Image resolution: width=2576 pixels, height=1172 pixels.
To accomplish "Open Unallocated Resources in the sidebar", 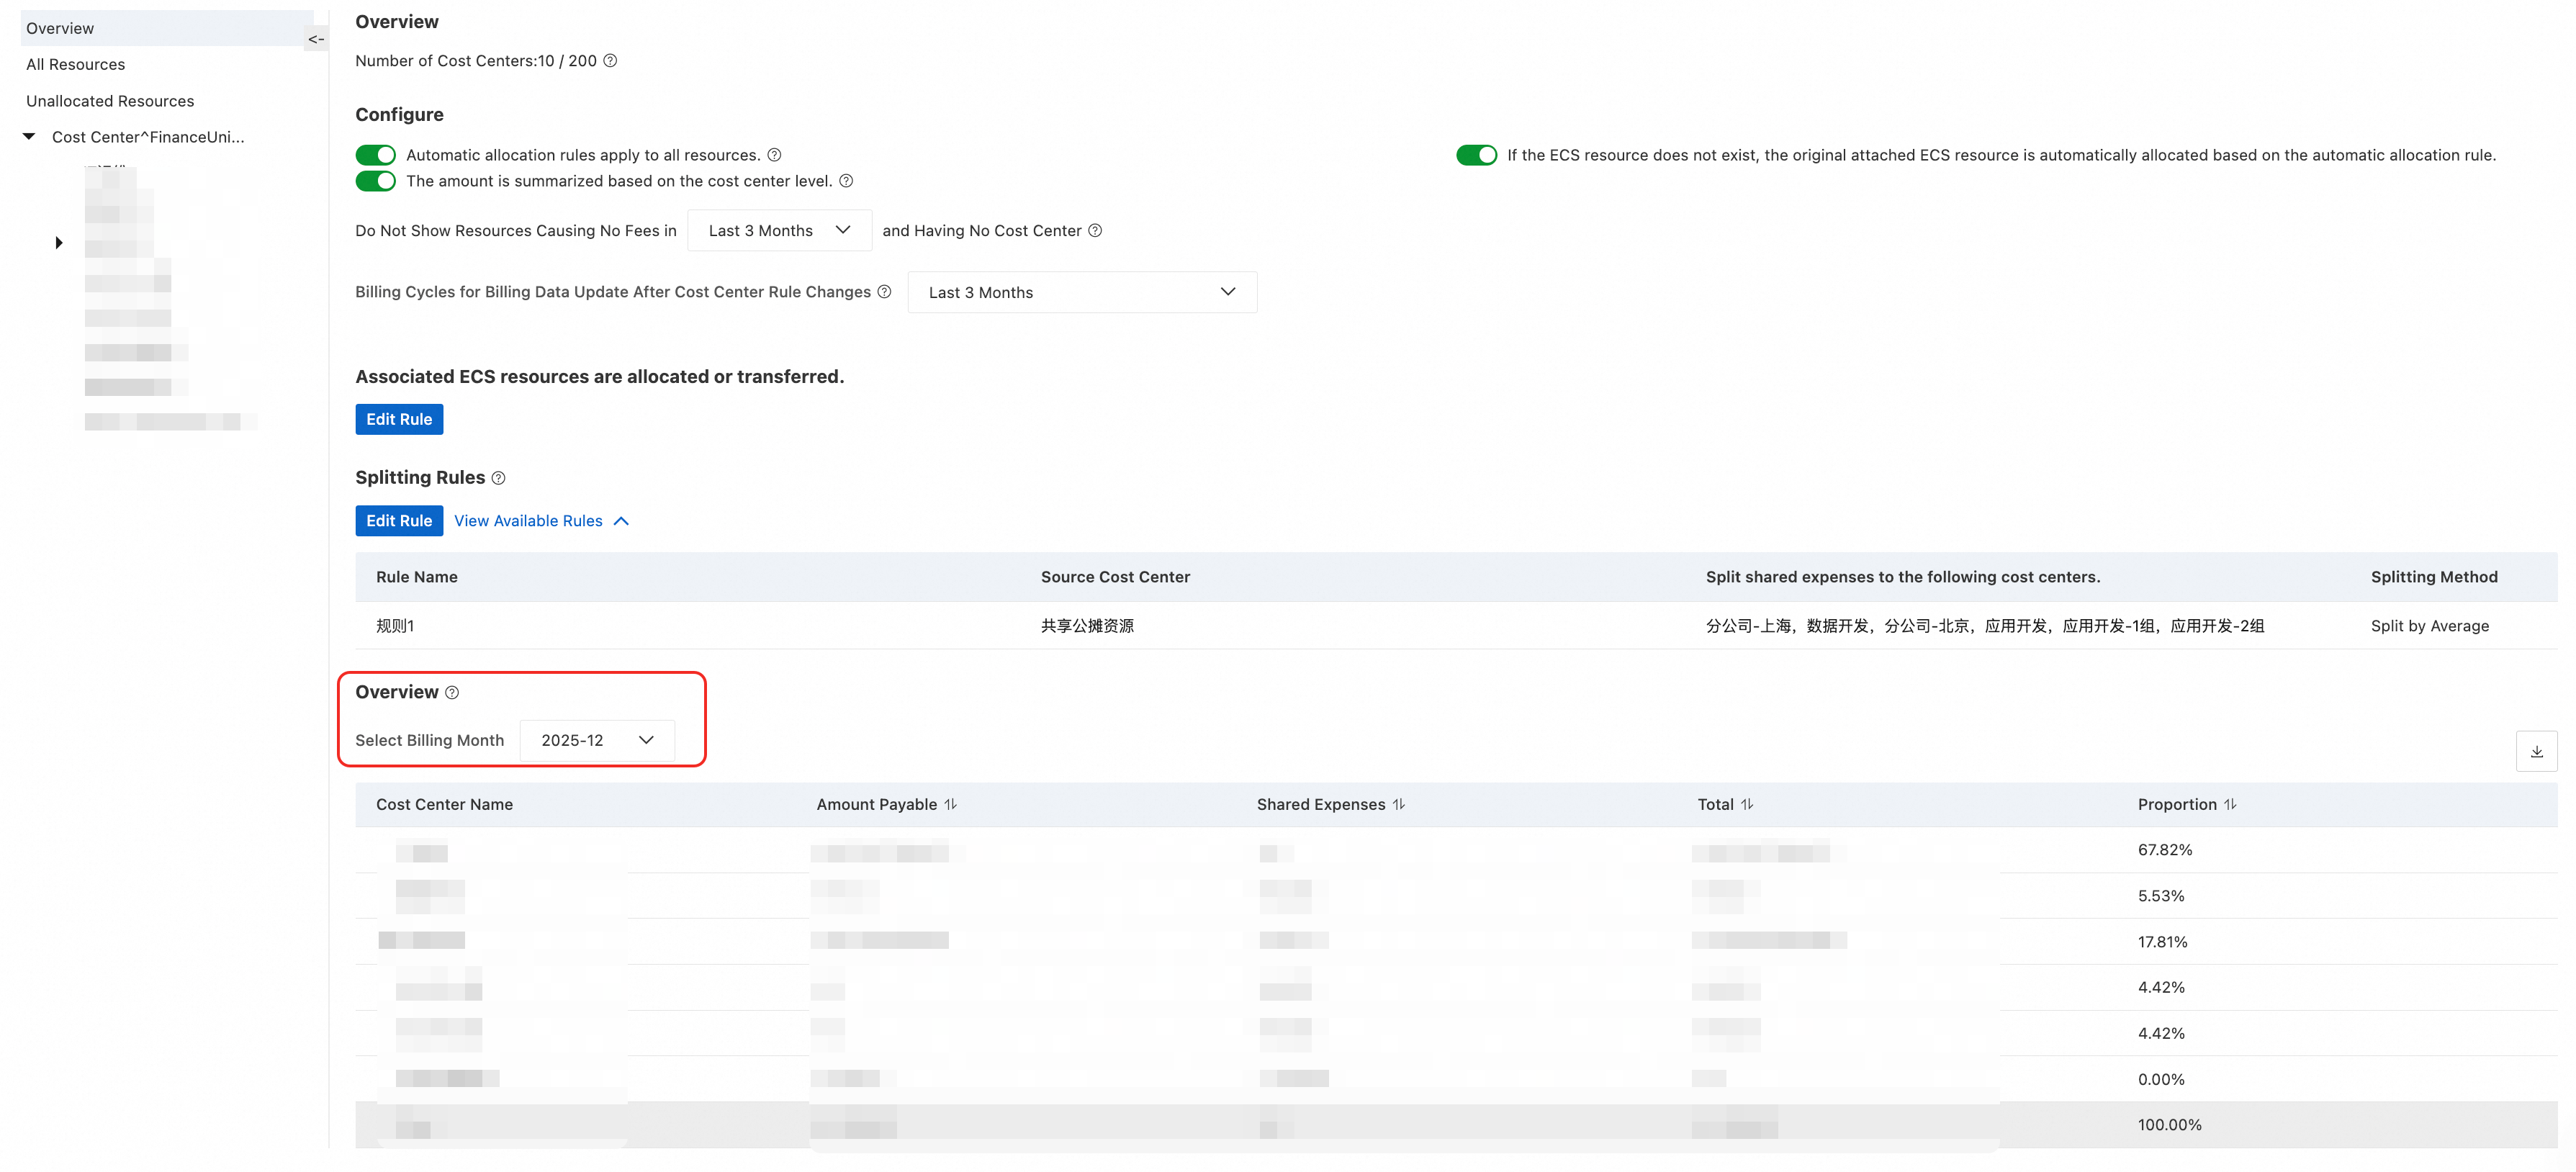I will pyautogui.click(x=110, y=101).
